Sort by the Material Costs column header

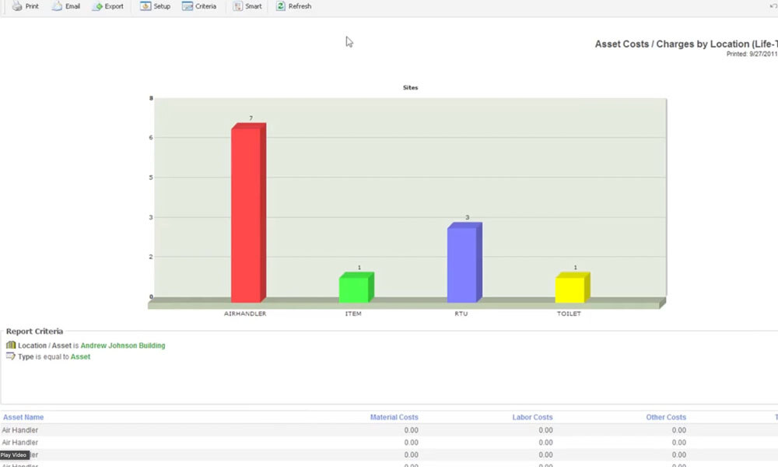click(394, 417)
